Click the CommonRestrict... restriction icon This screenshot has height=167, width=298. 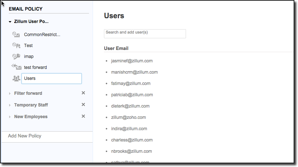coord(16,35)
